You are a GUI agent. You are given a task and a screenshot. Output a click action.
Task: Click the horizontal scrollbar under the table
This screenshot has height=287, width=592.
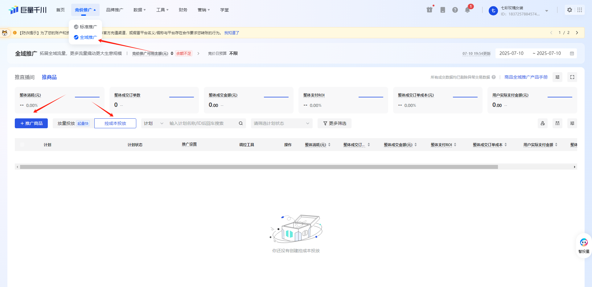[259, 167]
